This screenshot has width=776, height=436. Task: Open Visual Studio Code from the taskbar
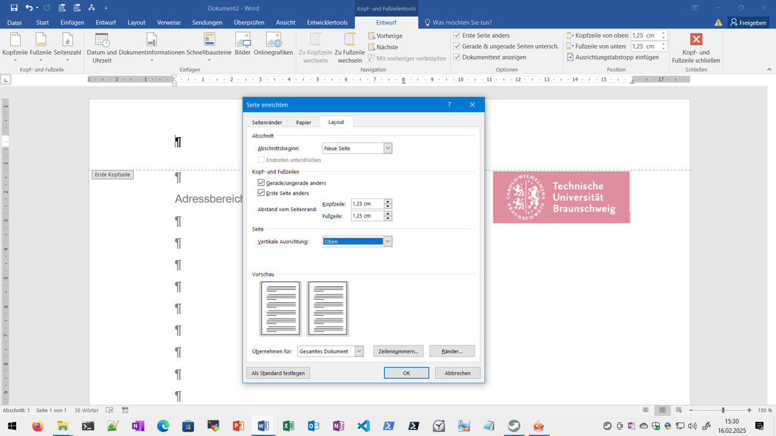click(363, 426)
